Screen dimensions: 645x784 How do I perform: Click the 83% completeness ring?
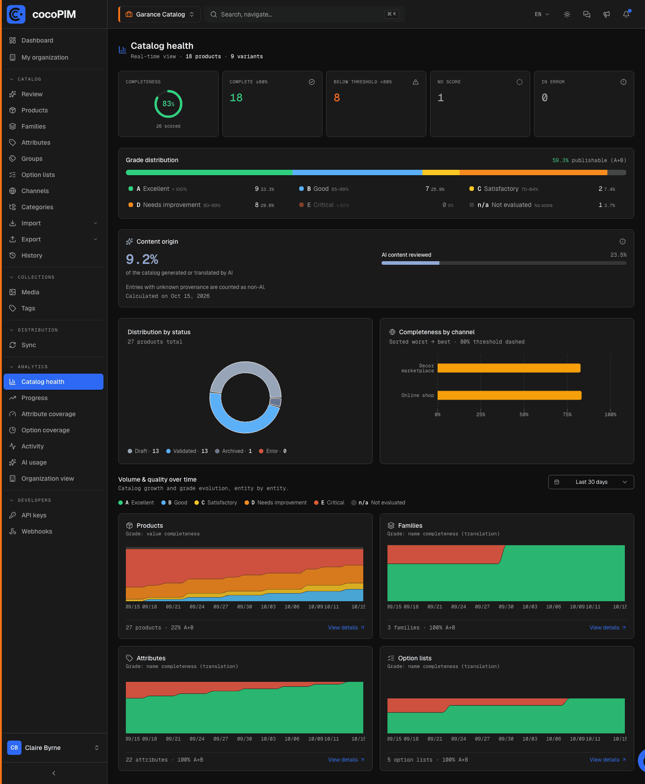[x=168, y=104]
